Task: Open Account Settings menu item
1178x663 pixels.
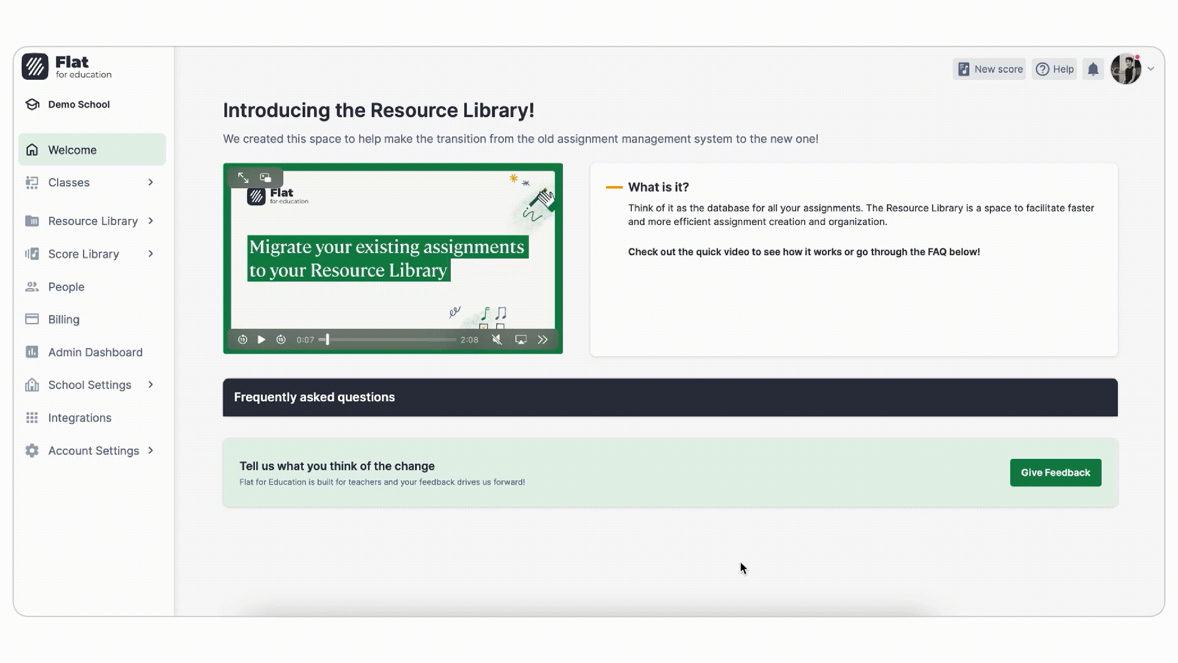Action: pos(92,451)
